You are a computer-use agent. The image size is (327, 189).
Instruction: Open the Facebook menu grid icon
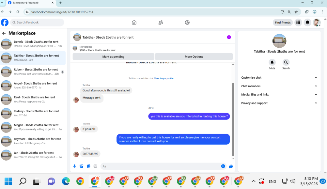298,22
